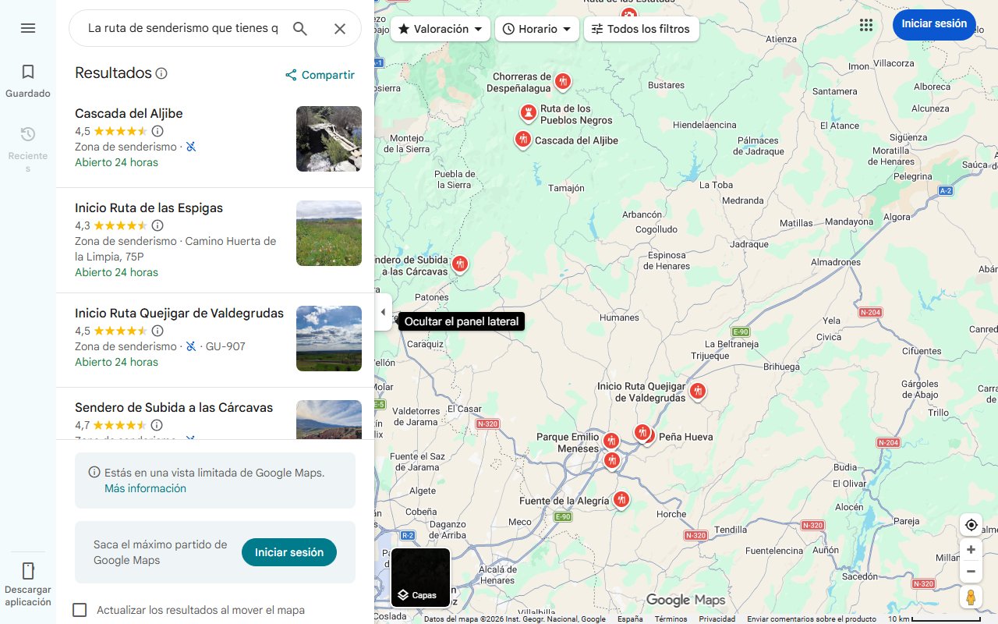Image resolution: width=998 pixels, height=624 pixels.
Task: Open the Capas layers switcher
Action: 420,578
